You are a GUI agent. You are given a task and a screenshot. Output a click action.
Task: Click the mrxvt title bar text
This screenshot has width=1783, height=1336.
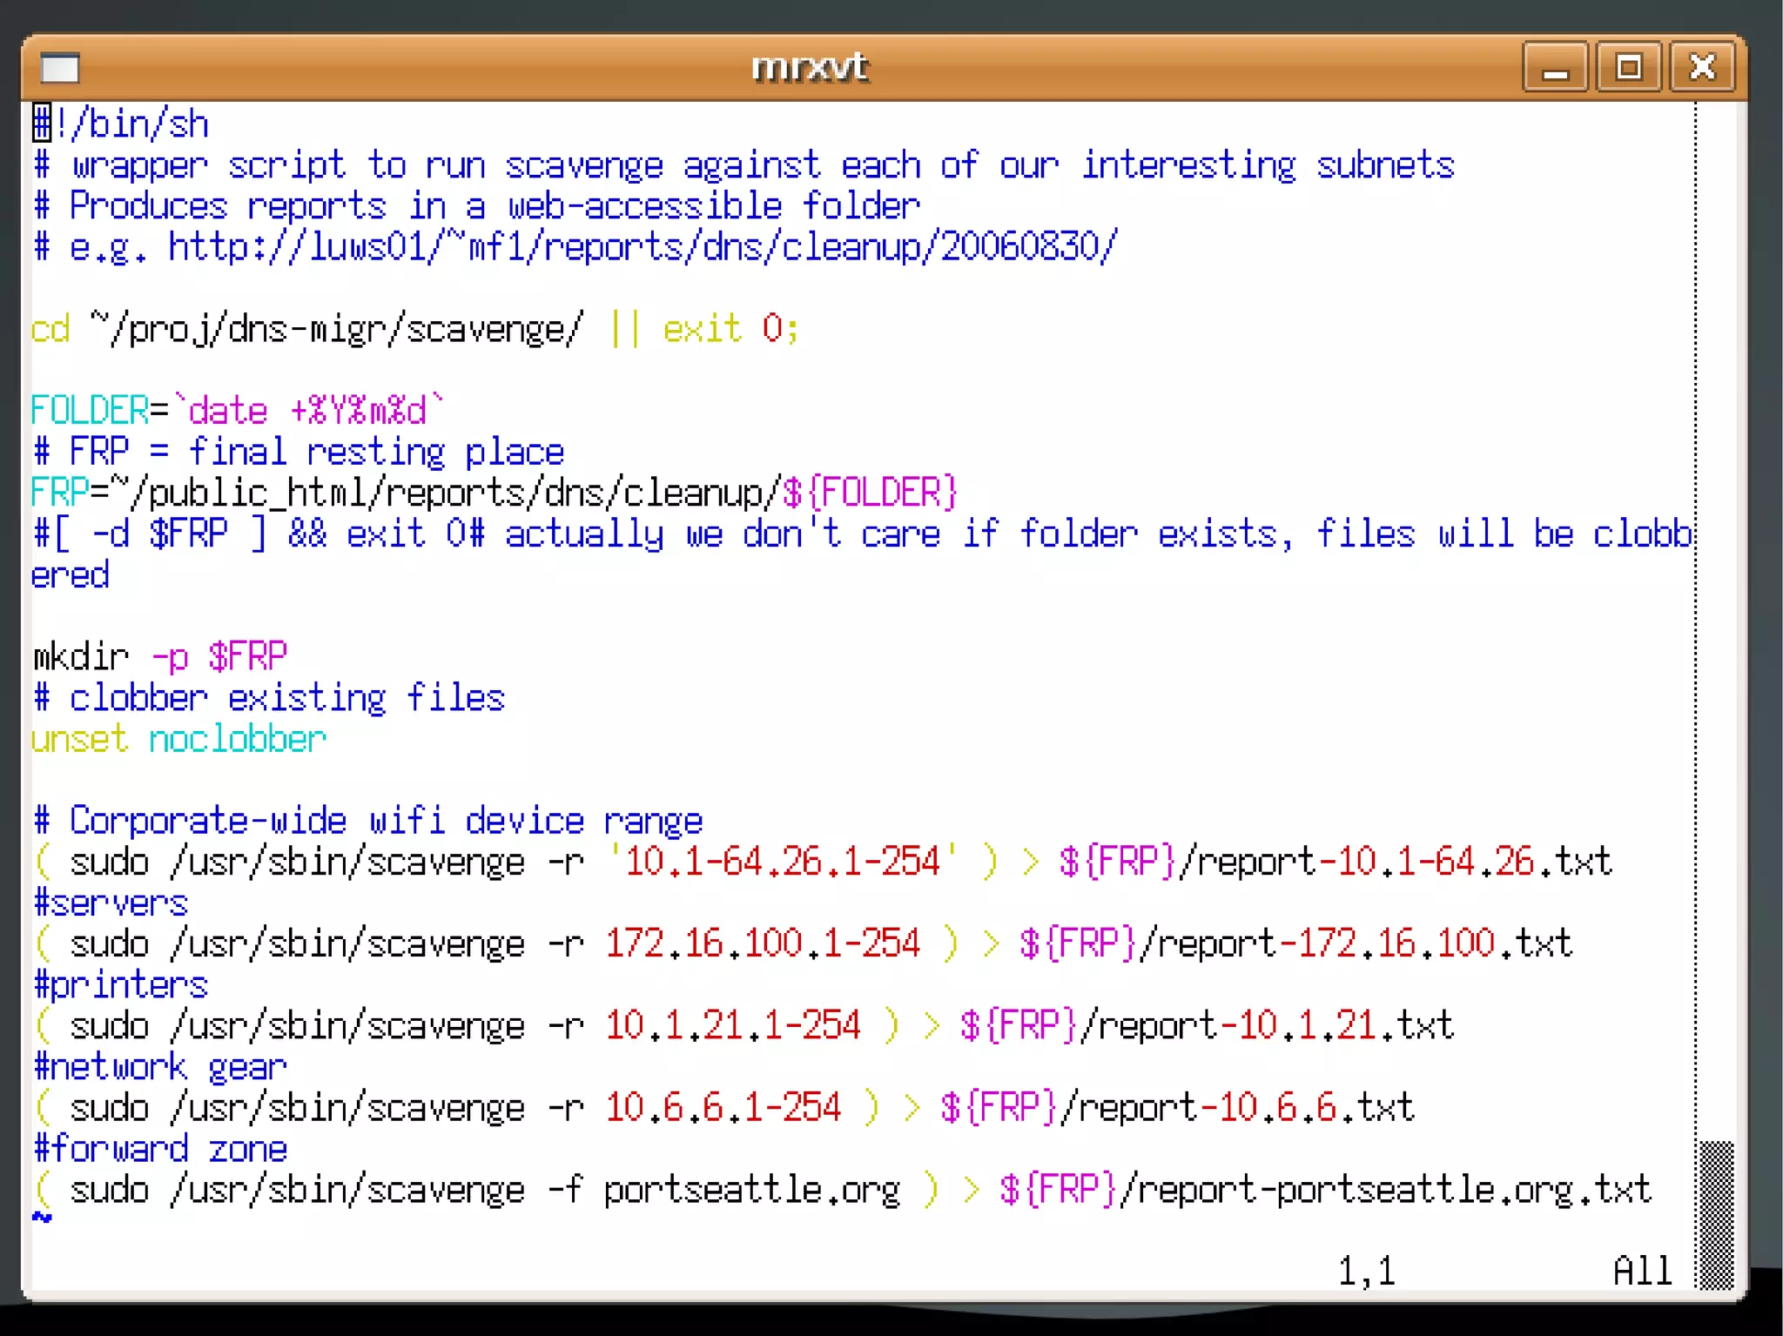pos(810,68)
